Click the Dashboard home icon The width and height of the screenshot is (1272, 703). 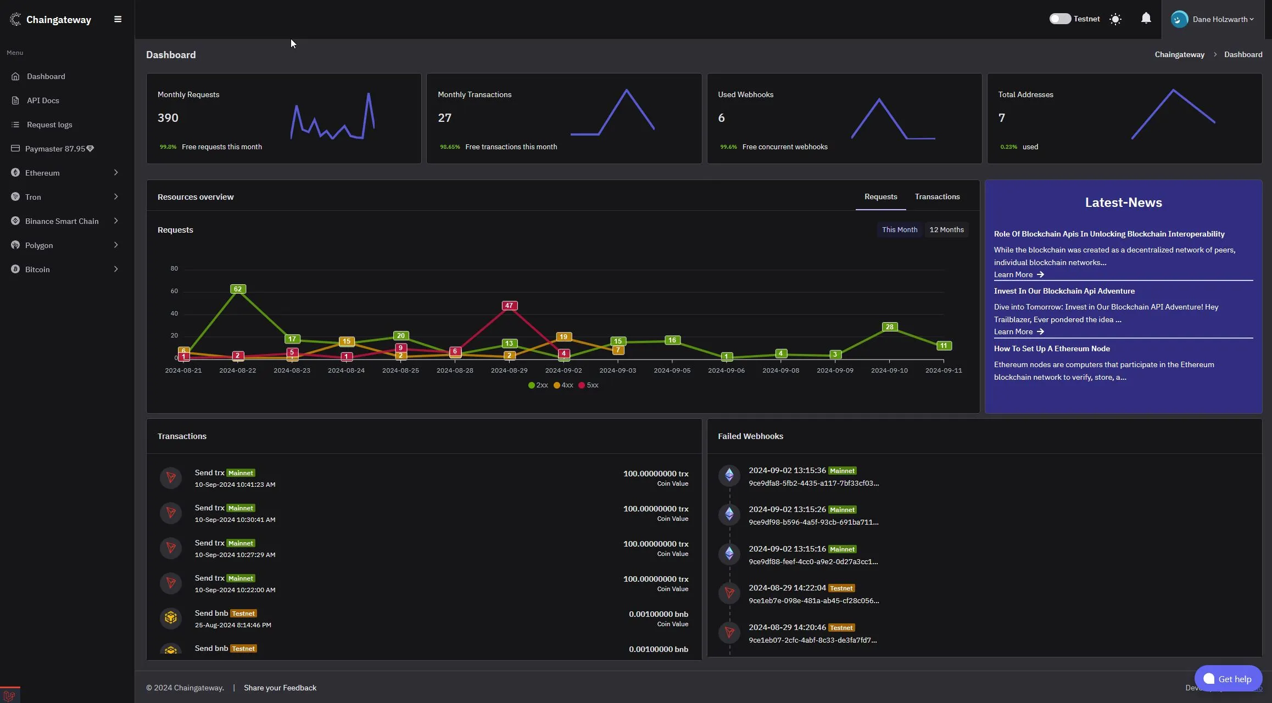pyautogui.click(x=15, y=76)
